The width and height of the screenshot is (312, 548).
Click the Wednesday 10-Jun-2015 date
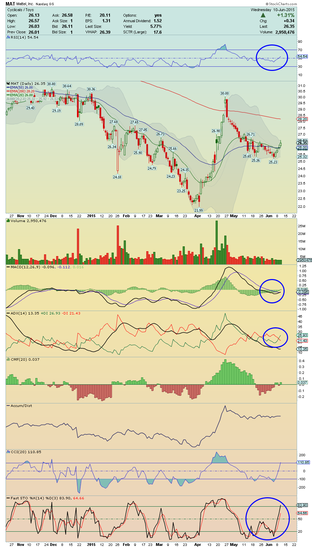coord(272,10)
